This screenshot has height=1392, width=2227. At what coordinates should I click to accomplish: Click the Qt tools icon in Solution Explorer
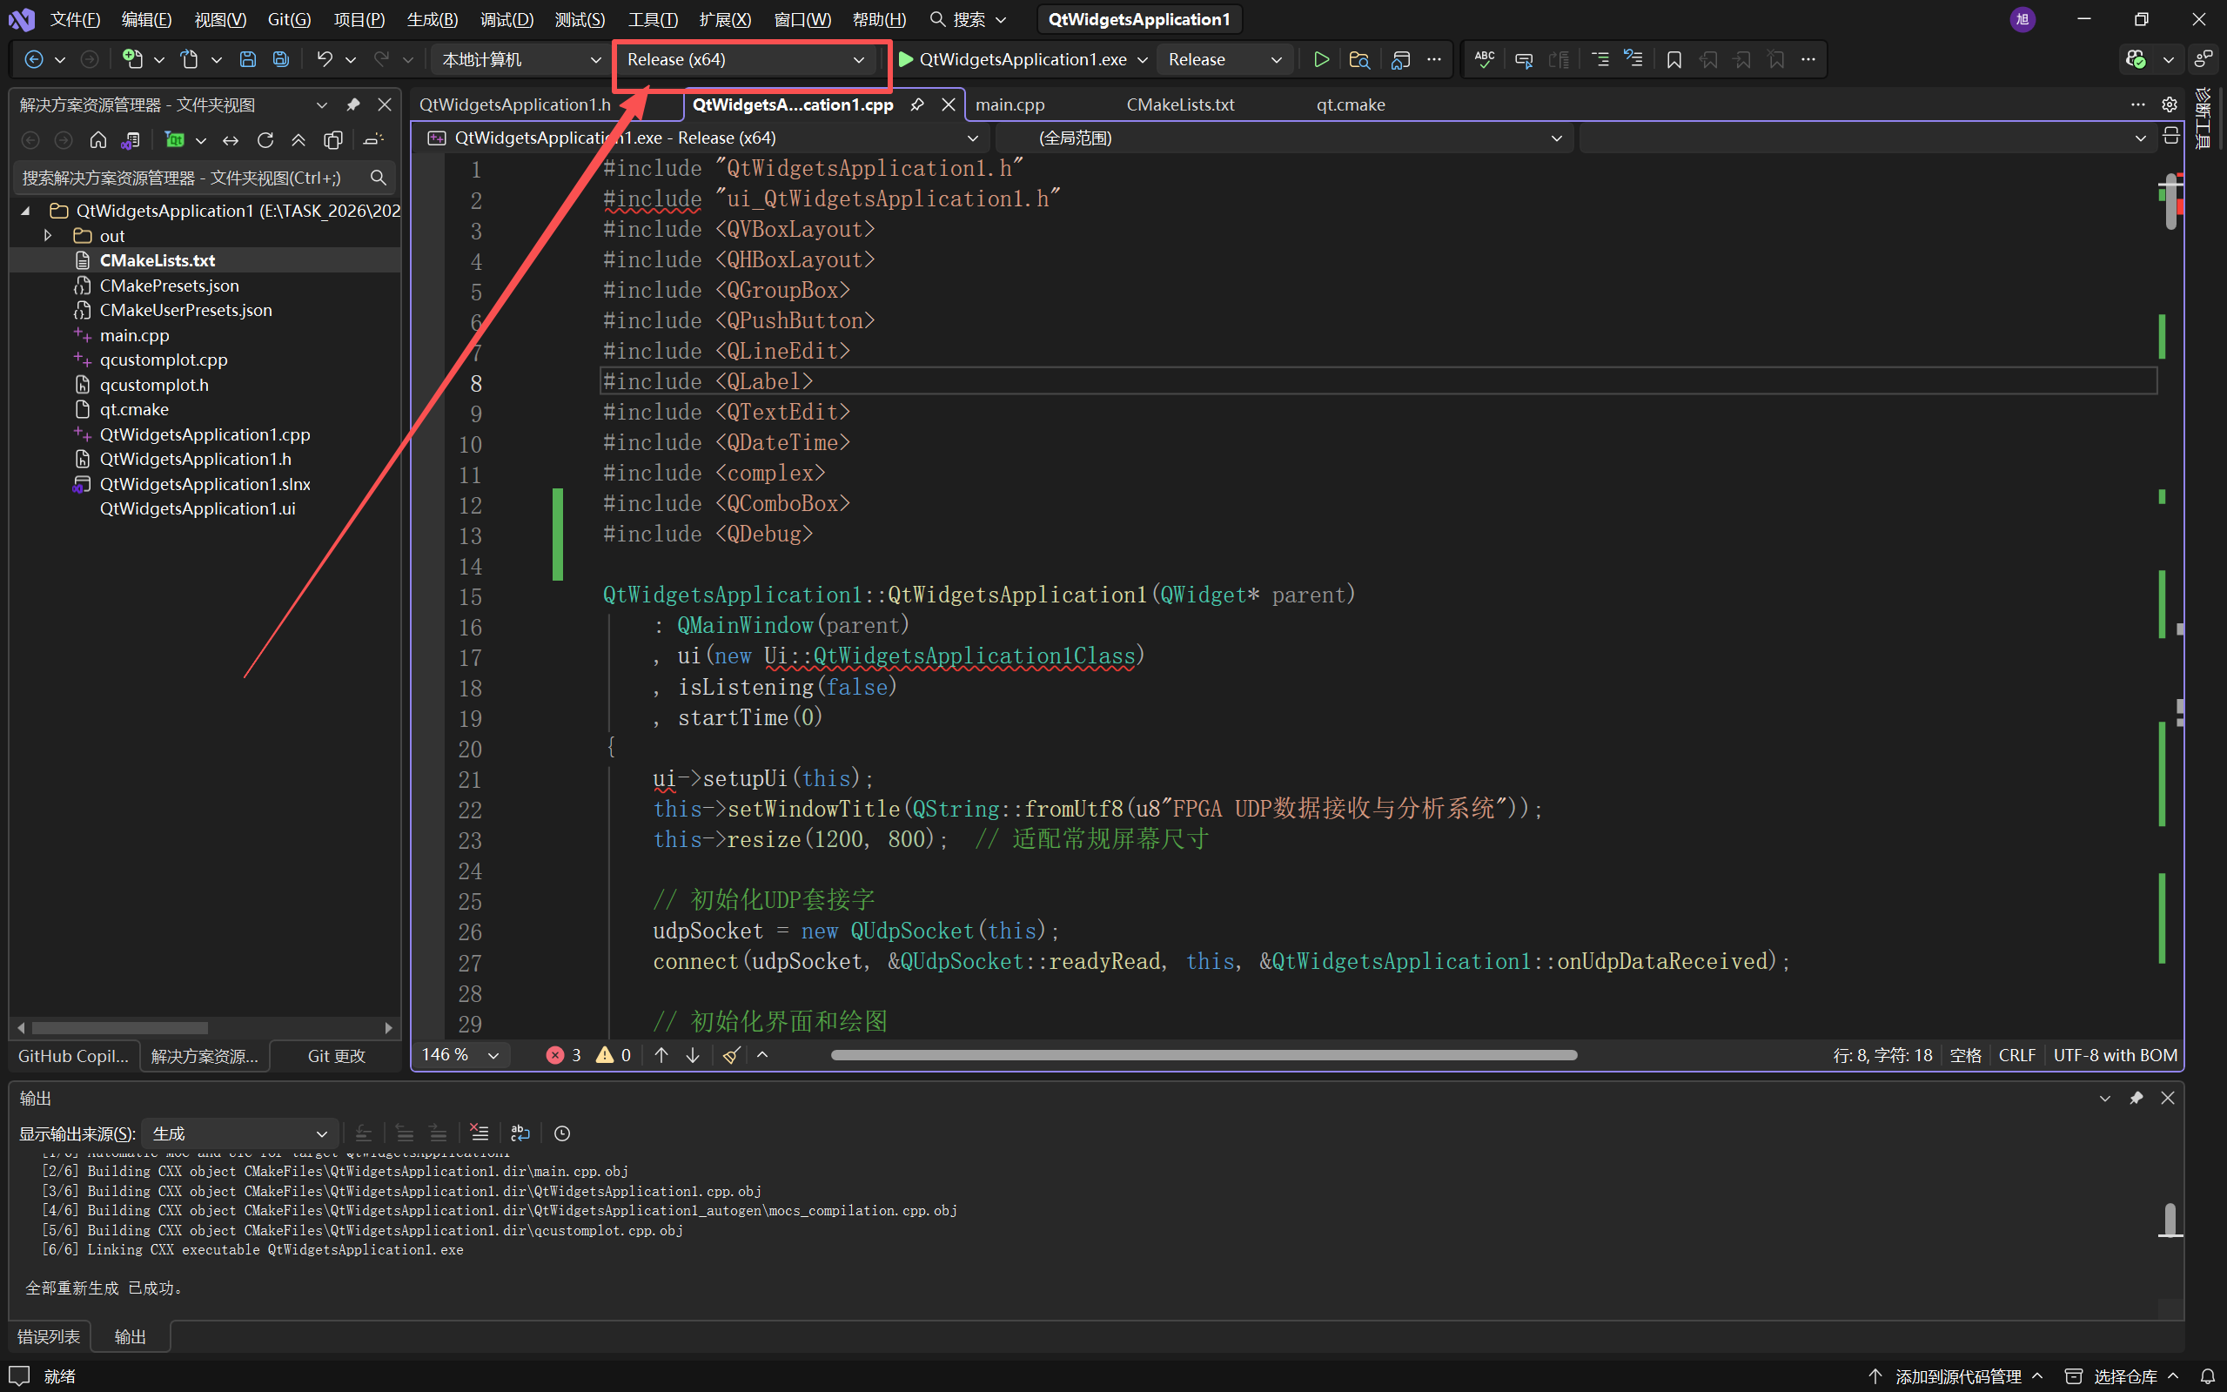pos(175,140)
